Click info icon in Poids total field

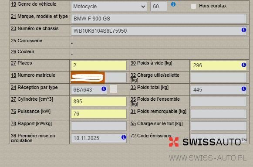pos(244,89)
